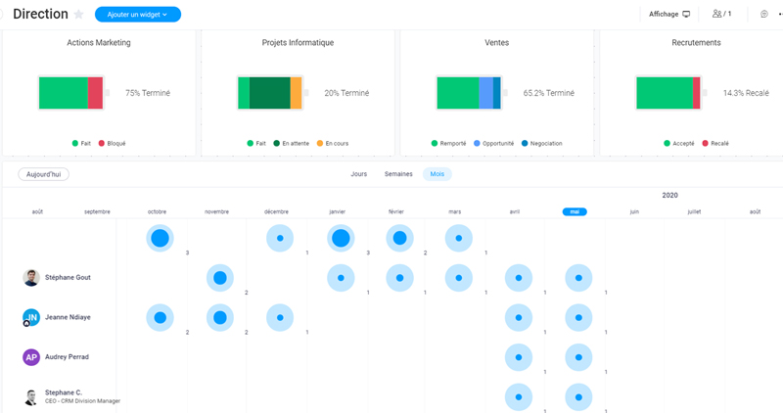Open the conversation bubble icon
Viewport: 783px width, 413px height.
click(x=764, y=14)
